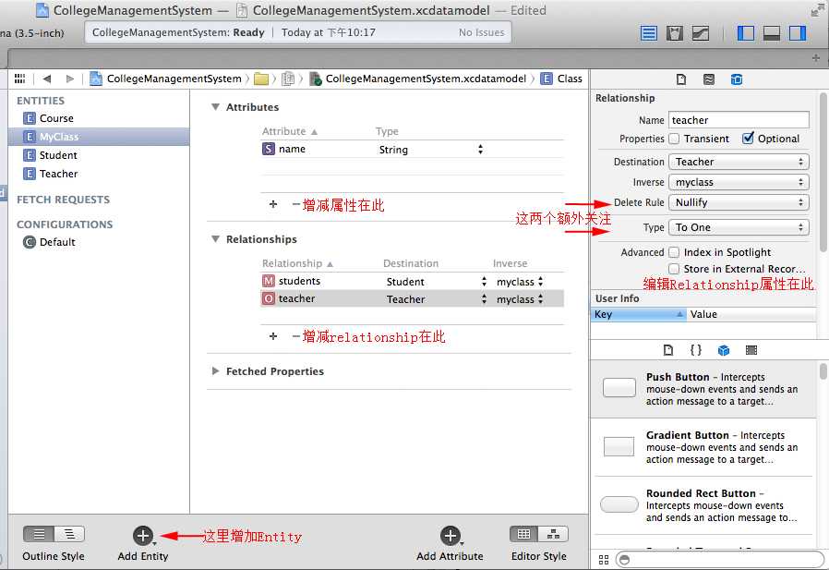Edit the relationship Name field
829x570 pixels.
pos(739,120)
